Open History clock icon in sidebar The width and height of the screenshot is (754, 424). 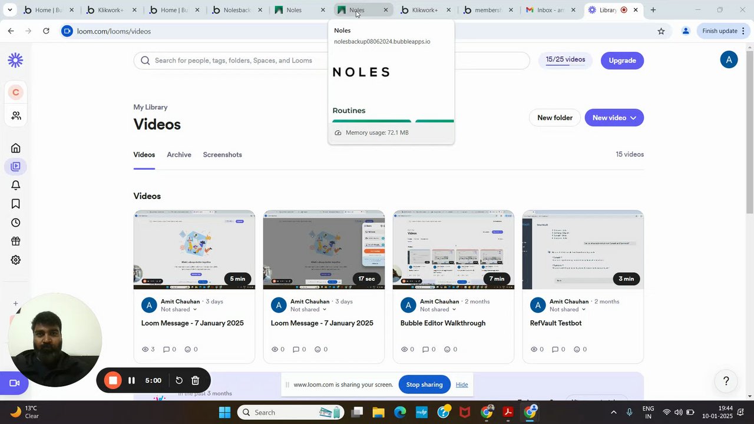pos(16,223)
